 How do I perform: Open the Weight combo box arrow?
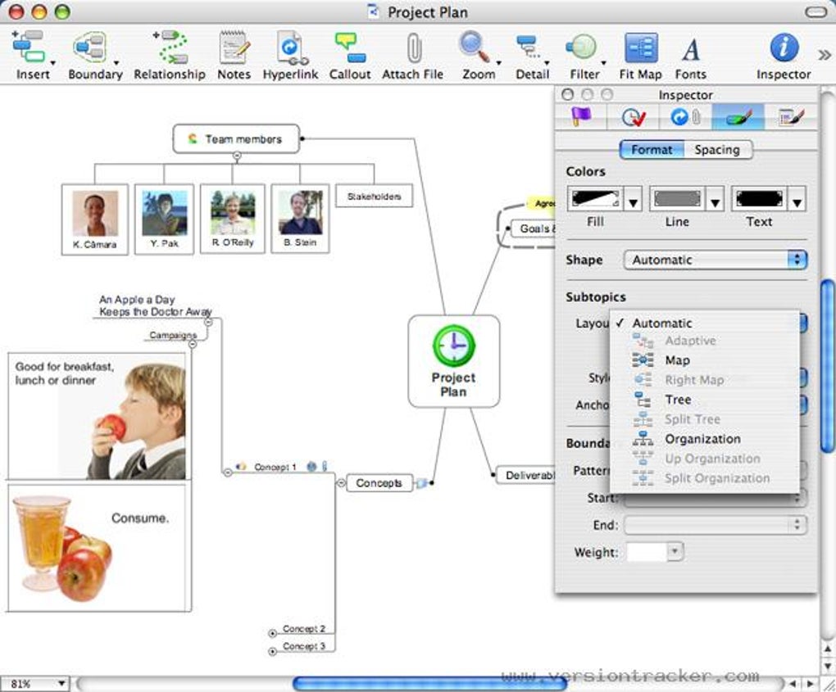click(675, 551)
